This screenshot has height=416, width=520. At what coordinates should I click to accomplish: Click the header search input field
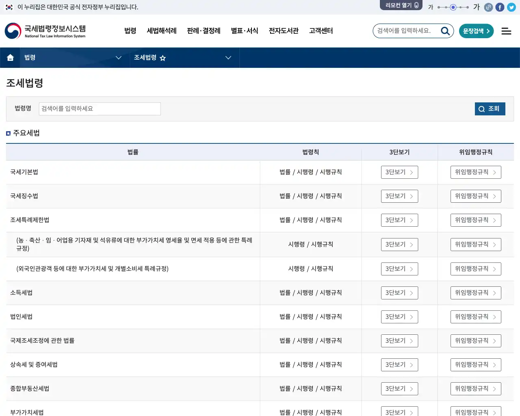pyautogui.click(x=407, y=31)
